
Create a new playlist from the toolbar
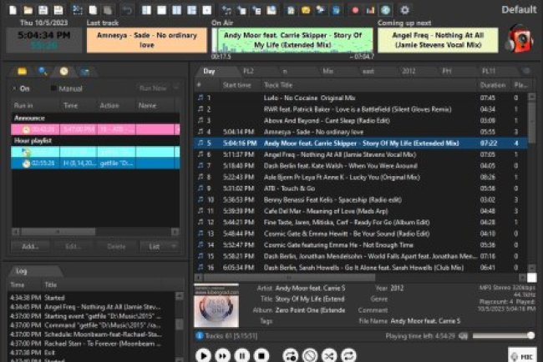point(13,10)
